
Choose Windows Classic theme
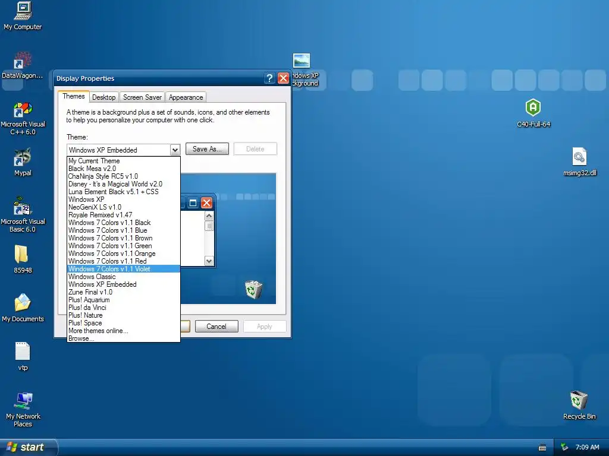point(124,277)
